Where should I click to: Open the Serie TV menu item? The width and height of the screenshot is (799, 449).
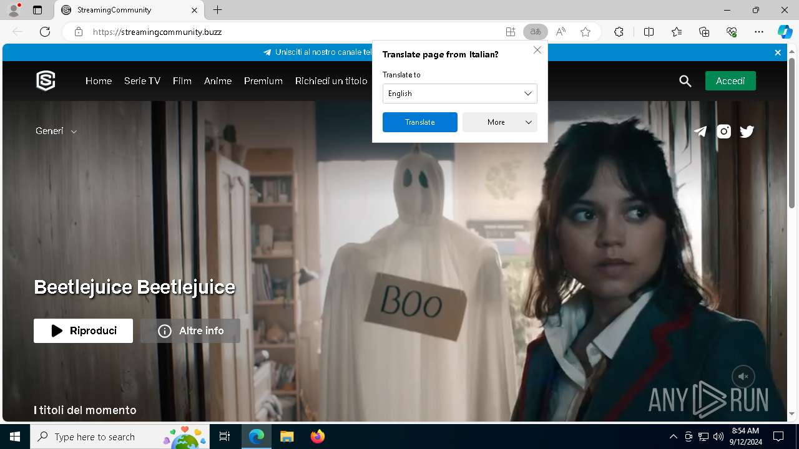point(142,81)
